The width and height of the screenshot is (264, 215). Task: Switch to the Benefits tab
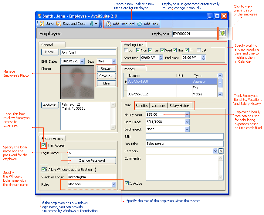tap(141, 106)
